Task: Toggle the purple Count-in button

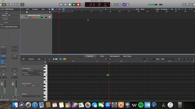Action: [x=124, y=5]
